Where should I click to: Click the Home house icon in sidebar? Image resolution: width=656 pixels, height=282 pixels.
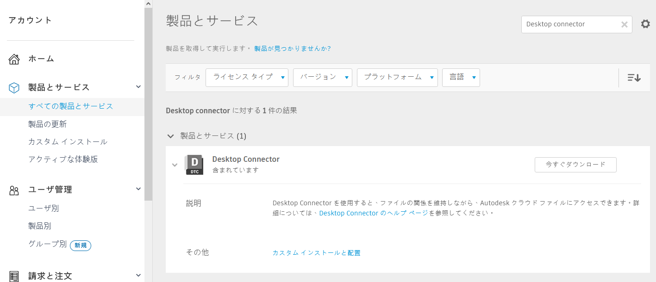(x=14, y=59)
